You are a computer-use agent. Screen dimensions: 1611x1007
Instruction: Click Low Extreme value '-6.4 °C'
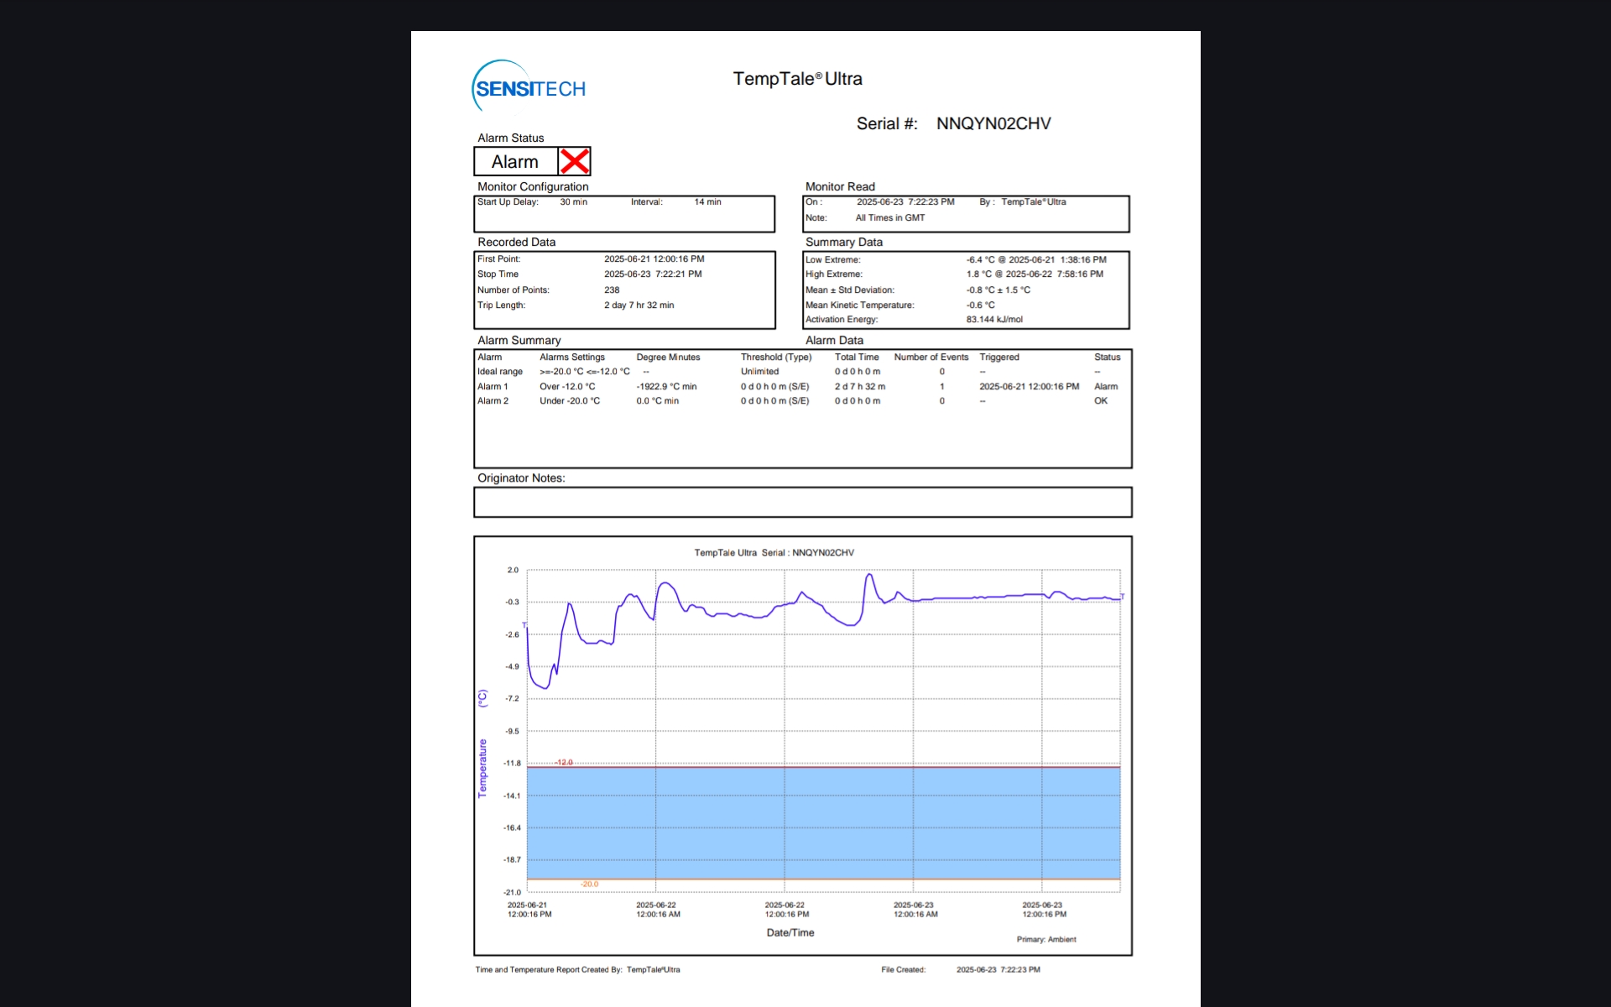[980, 260]
